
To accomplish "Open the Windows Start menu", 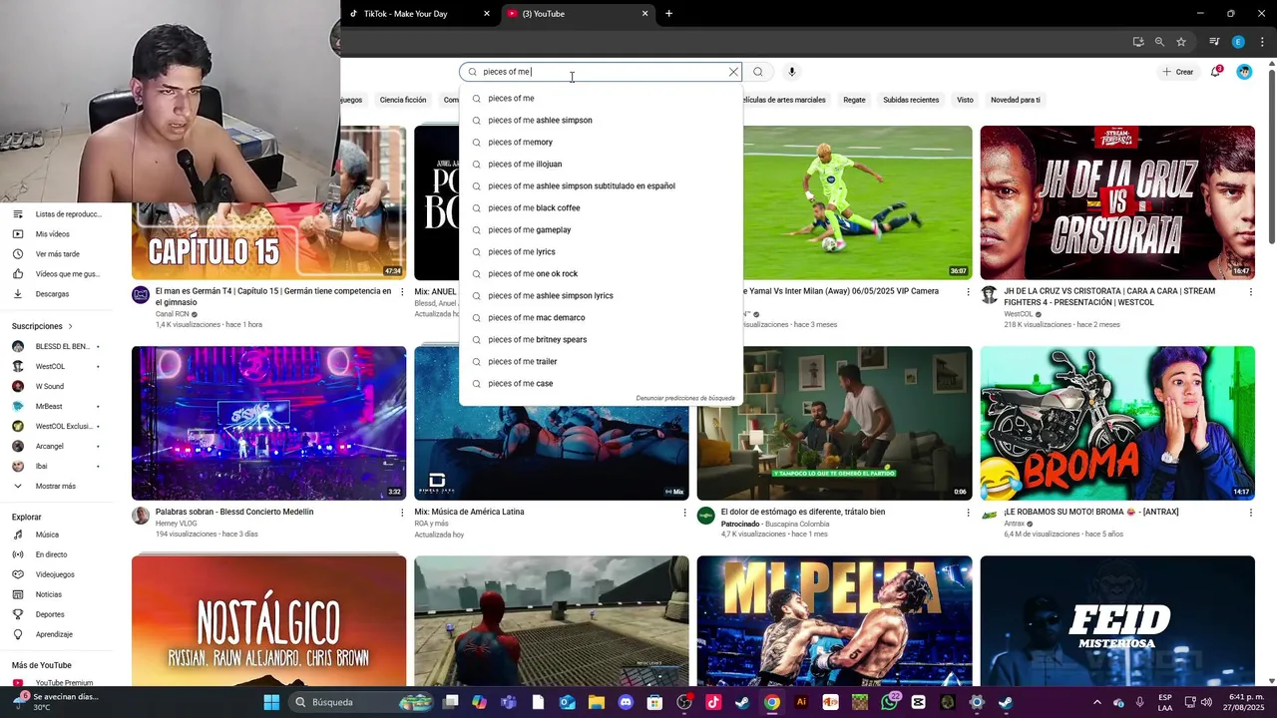I will (271, 702).
